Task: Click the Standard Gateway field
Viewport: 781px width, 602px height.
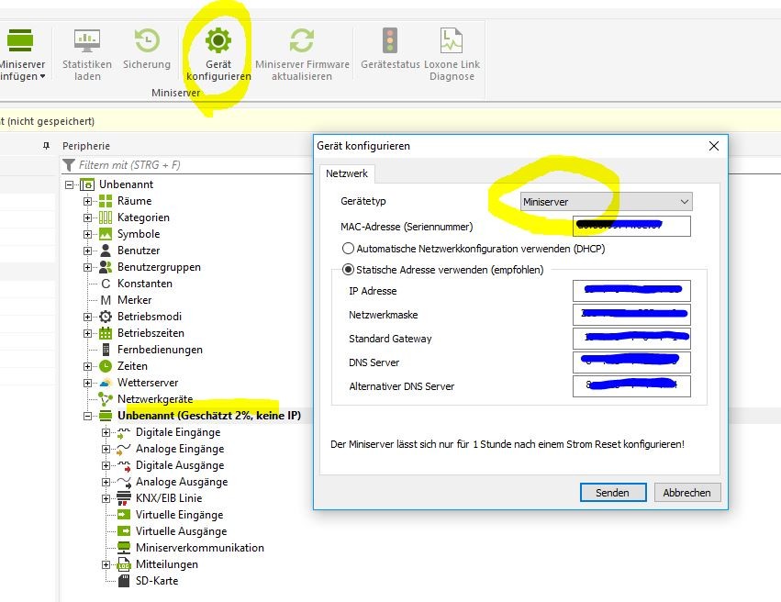Action: (x=631, y=339)
